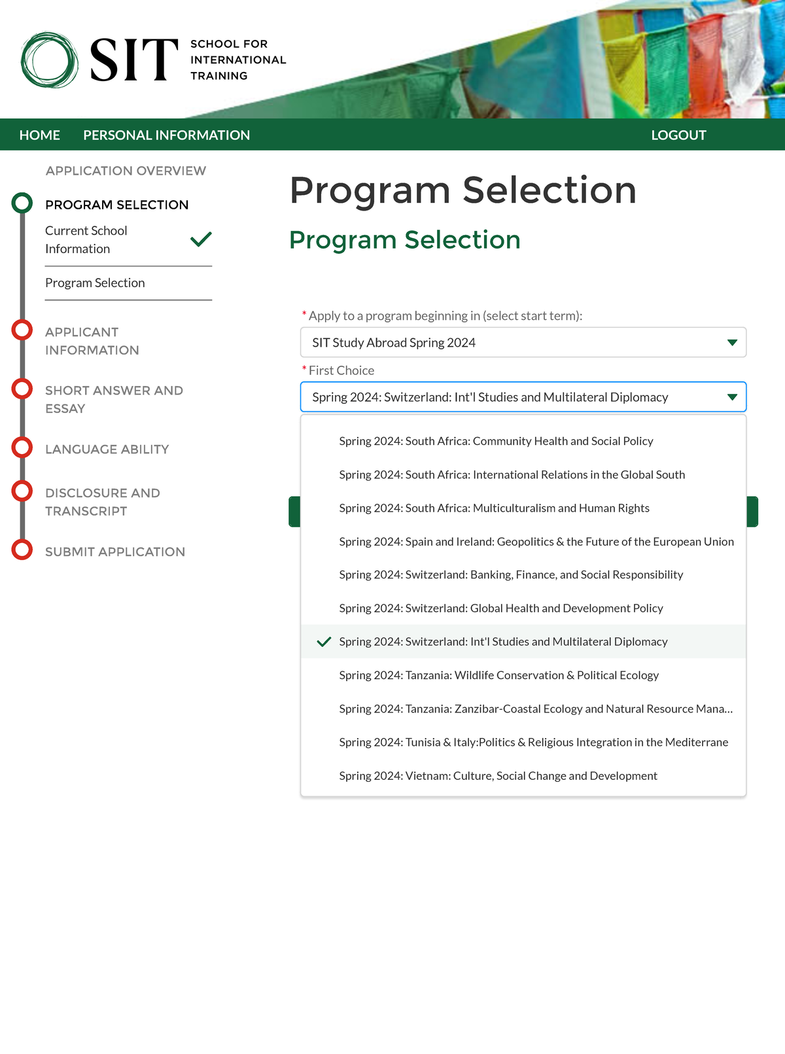The width and height of the screenshot is (785, 1054).
Task: Click the LANGUAGE ABILITY progress circle
Action: click(22, 447)
